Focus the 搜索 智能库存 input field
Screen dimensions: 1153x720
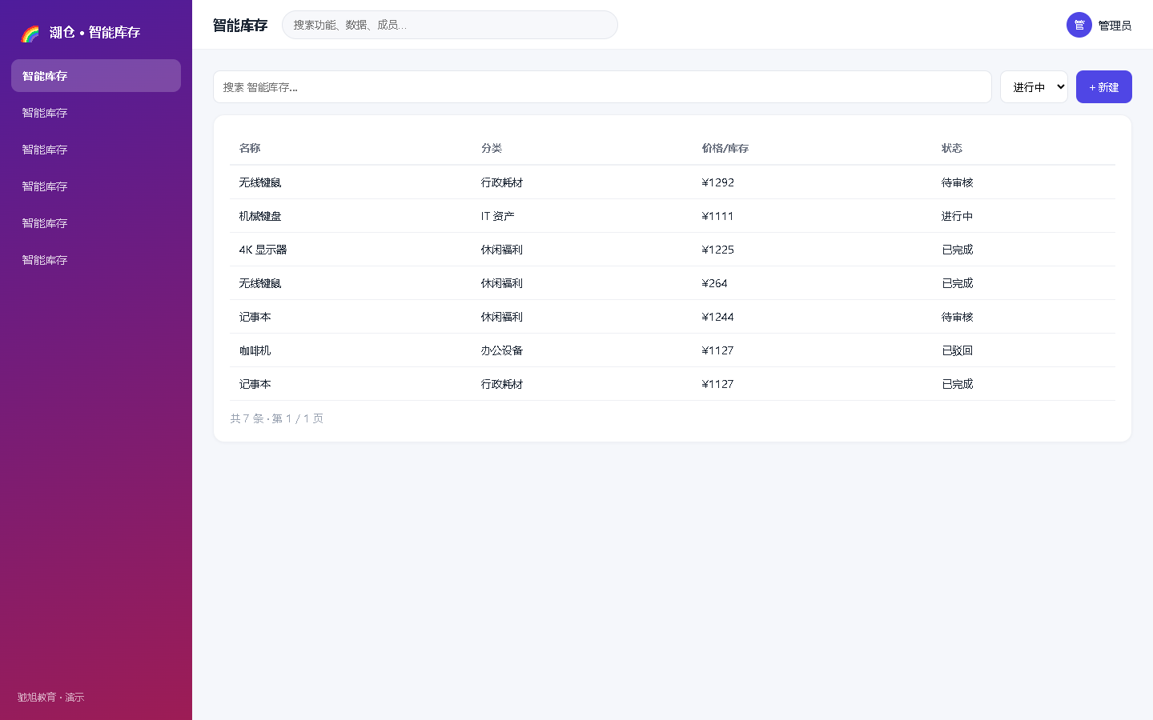pyautogui.click(x=602, y=87)
